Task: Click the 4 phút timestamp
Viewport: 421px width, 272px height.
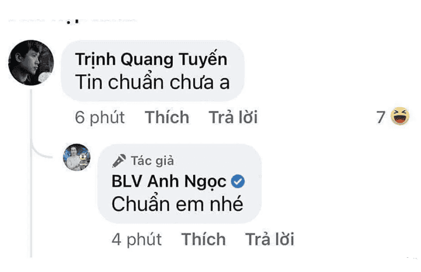Action: (137, 239)
